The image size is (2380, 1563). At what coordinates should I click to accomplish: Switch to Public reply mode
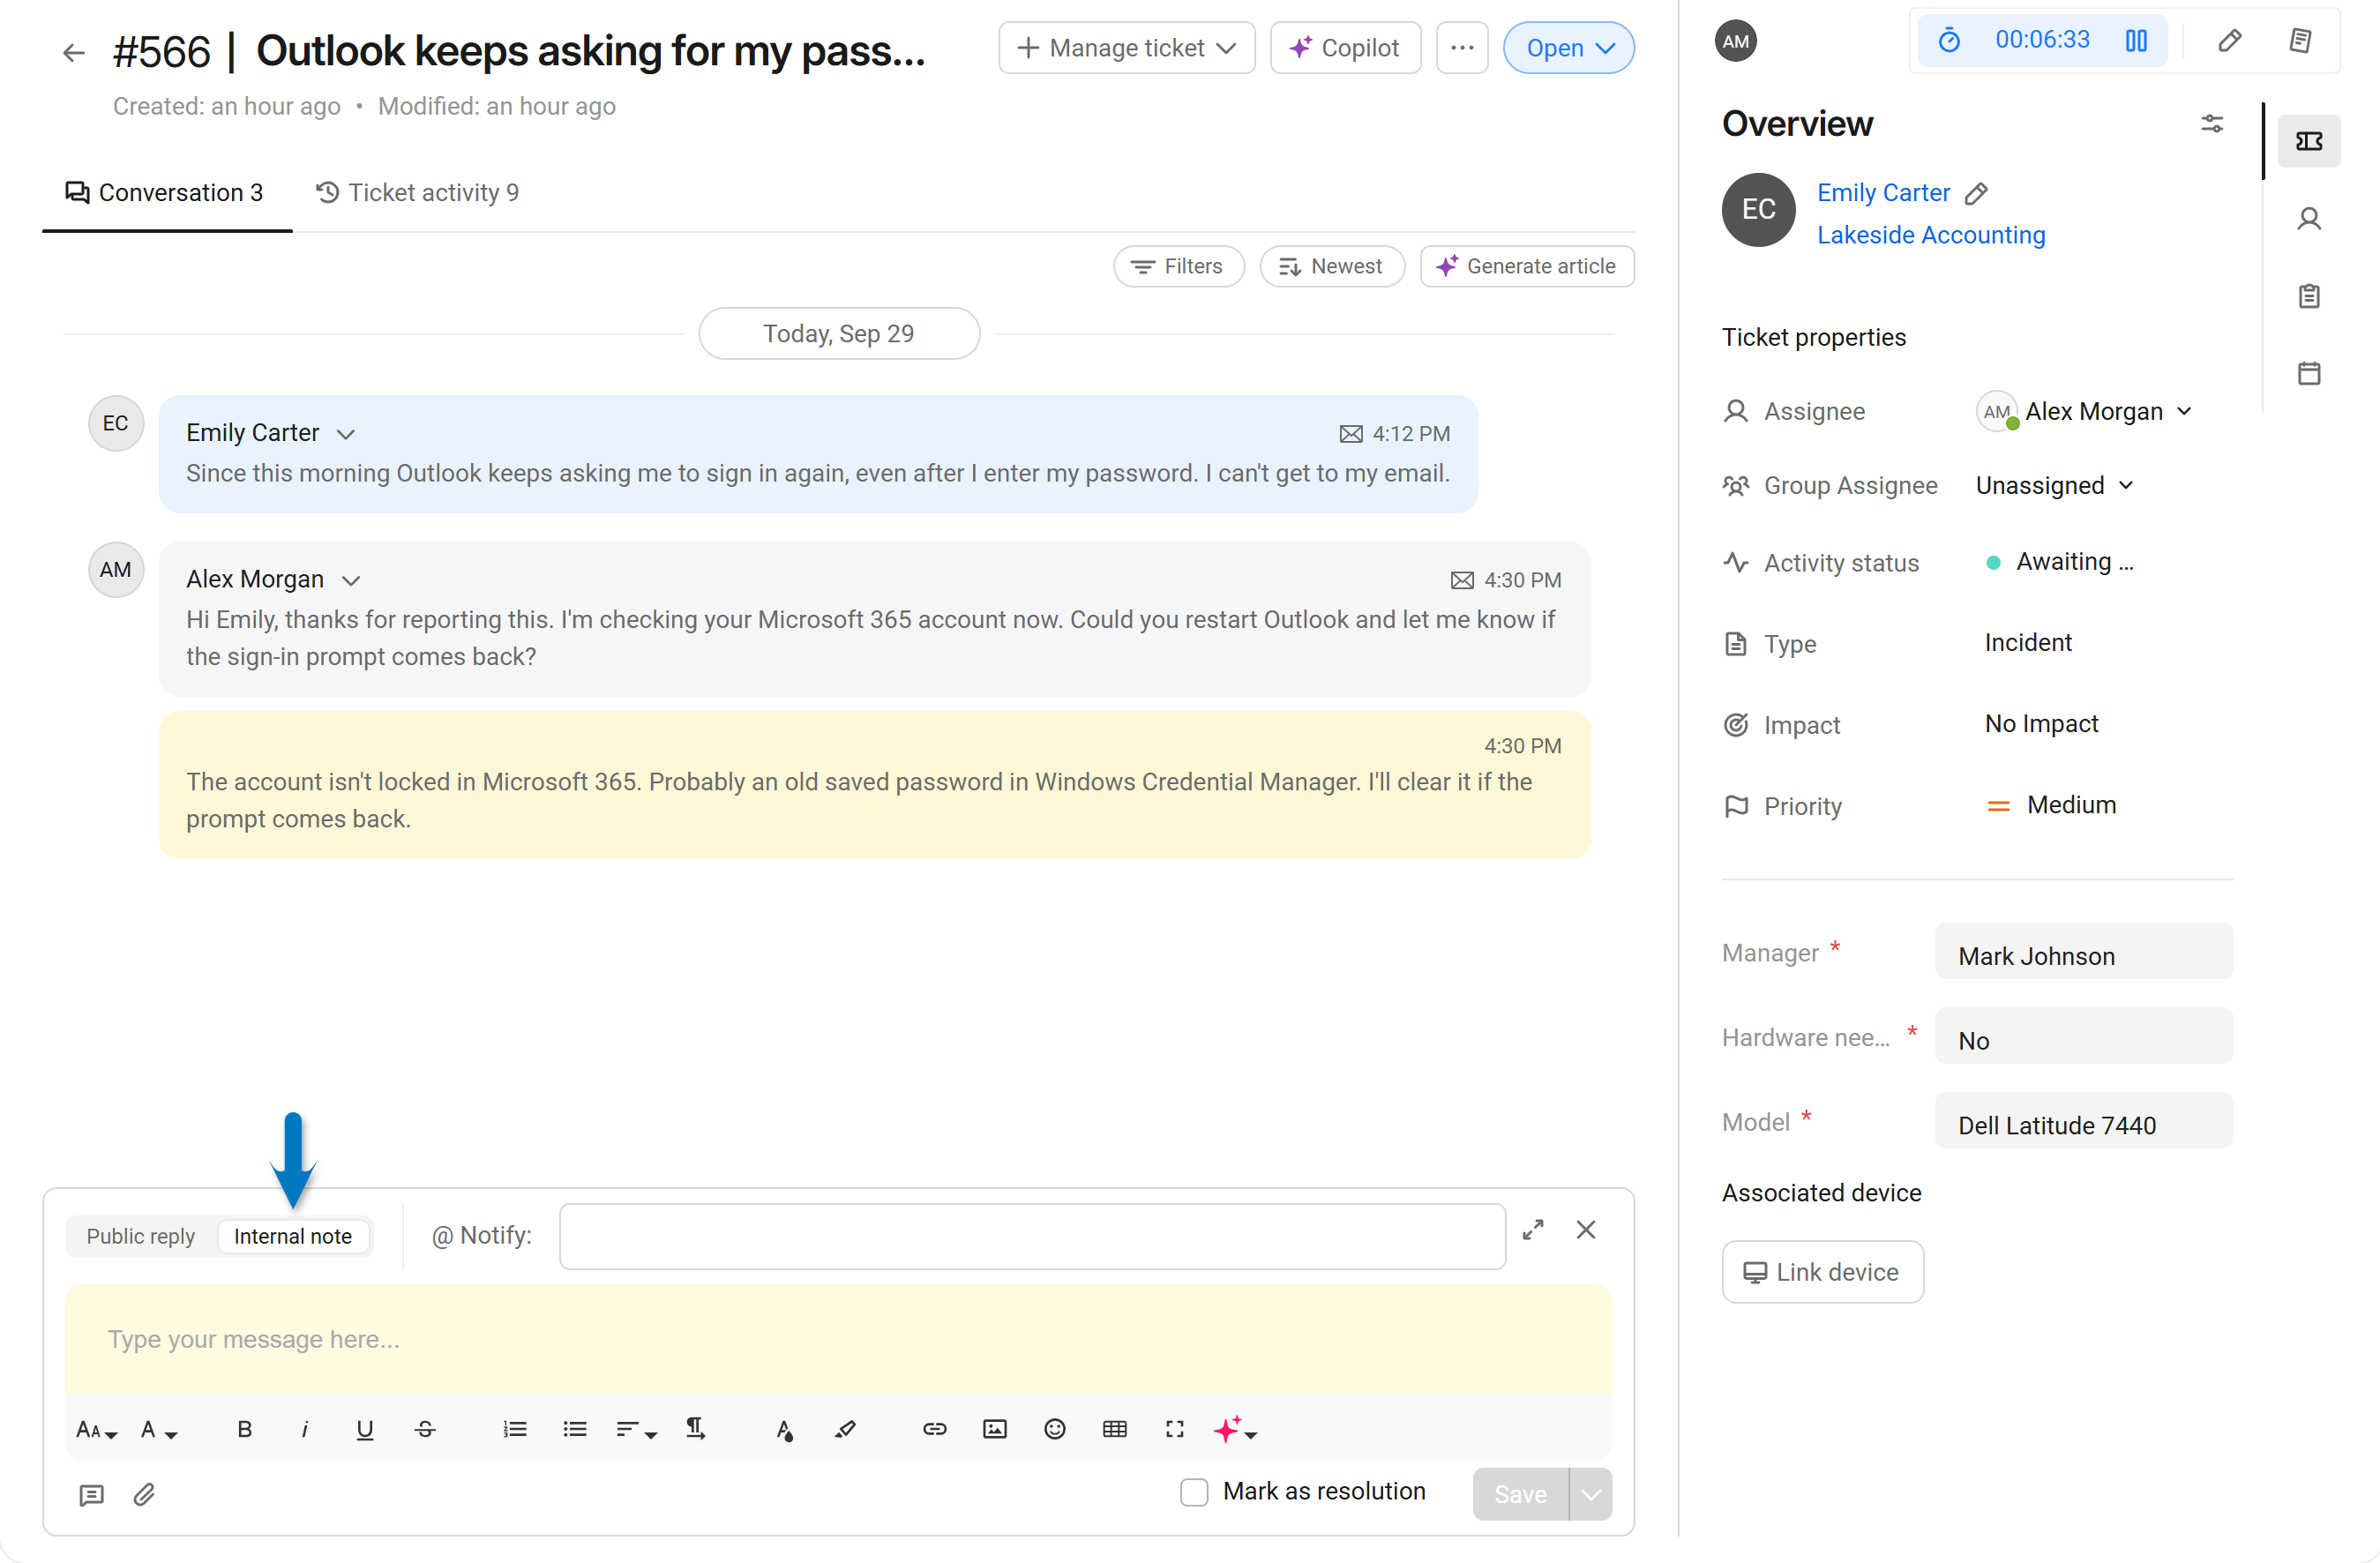pos(140,1236)
